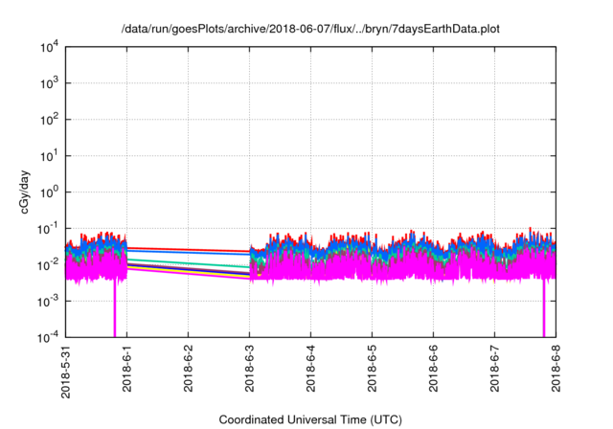
Task: Click the magenta dropout spike near 2018-6-8
Action: coord(544,308)
